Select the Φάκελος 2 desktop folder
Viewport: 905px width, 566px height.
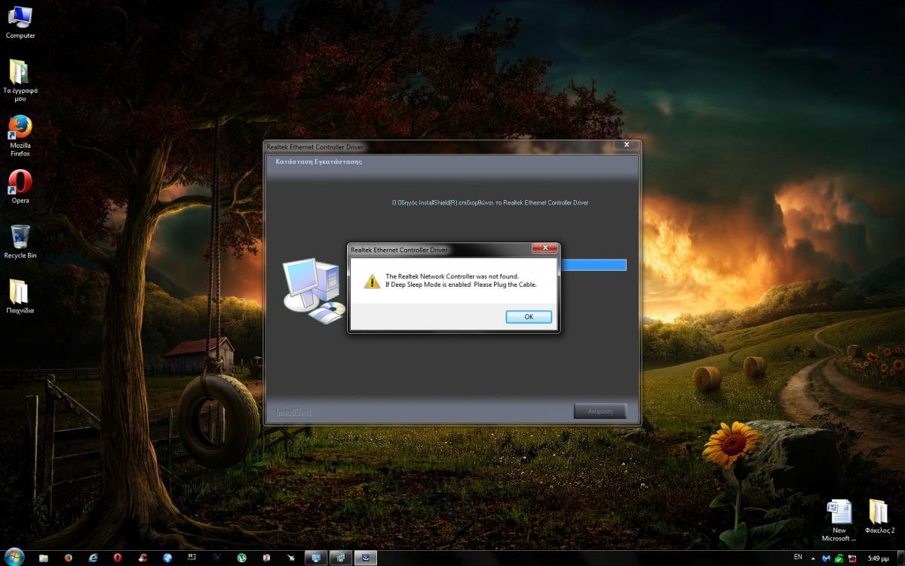click(879, 516)
